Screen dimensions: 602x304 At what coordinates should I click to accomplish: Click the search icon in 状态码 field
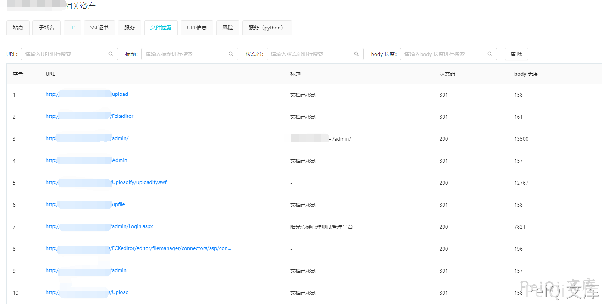pos(357,54)
